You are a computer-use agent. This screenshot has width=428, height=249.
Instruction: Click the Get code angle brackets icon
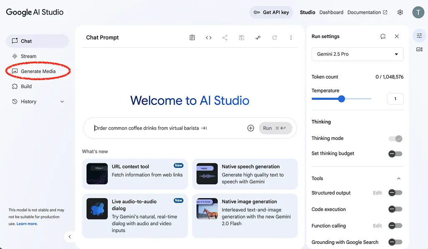[x=209, y=37]
